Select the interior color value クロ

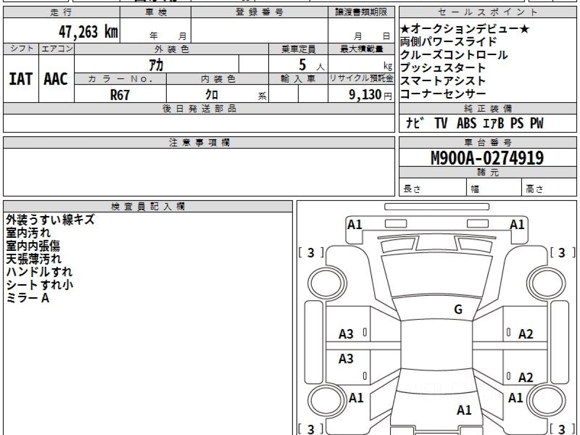(212, 95)
